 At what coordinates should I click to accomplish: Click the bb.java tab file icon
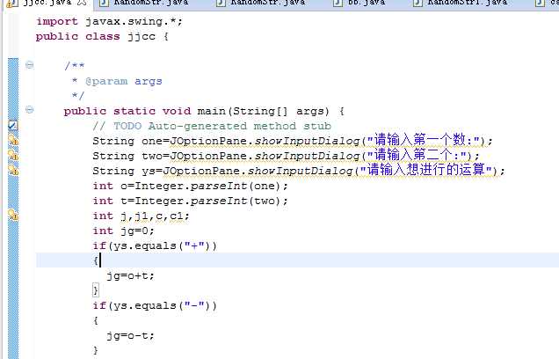(x=338, y=3)
